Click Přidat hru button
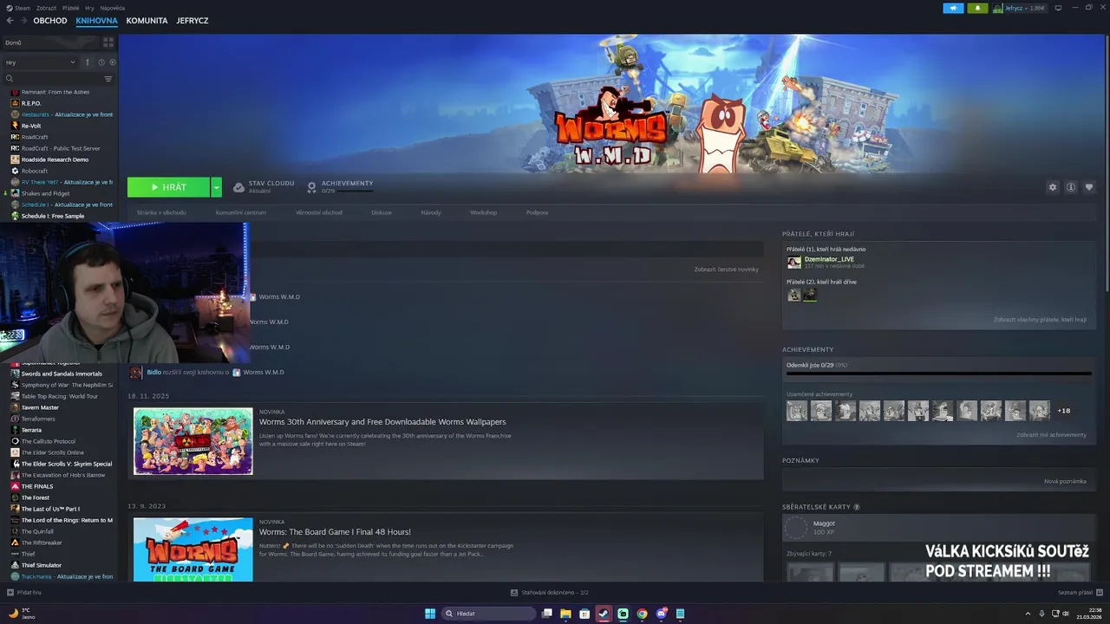The height and width of the screenshot is (624, 1110). [24, 592]
